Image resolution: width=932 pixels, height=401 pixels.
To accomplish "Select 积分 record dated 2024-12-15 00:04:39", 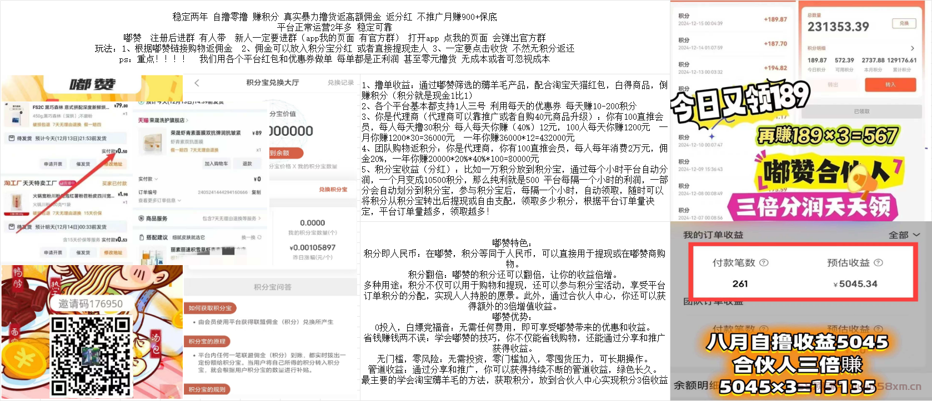I will pos(733,19).
